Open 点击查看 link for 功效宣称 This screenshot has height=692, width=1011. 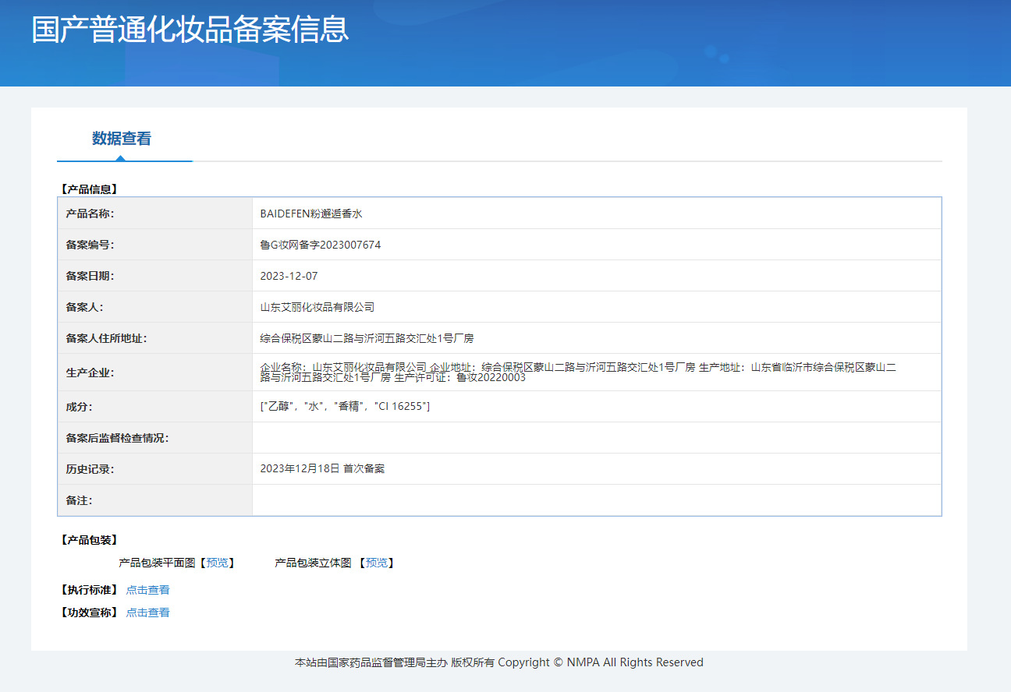point(148,613)
